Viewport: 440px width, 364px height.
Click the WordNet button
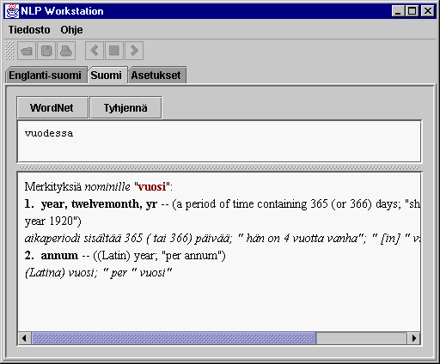tap(52, 107)
